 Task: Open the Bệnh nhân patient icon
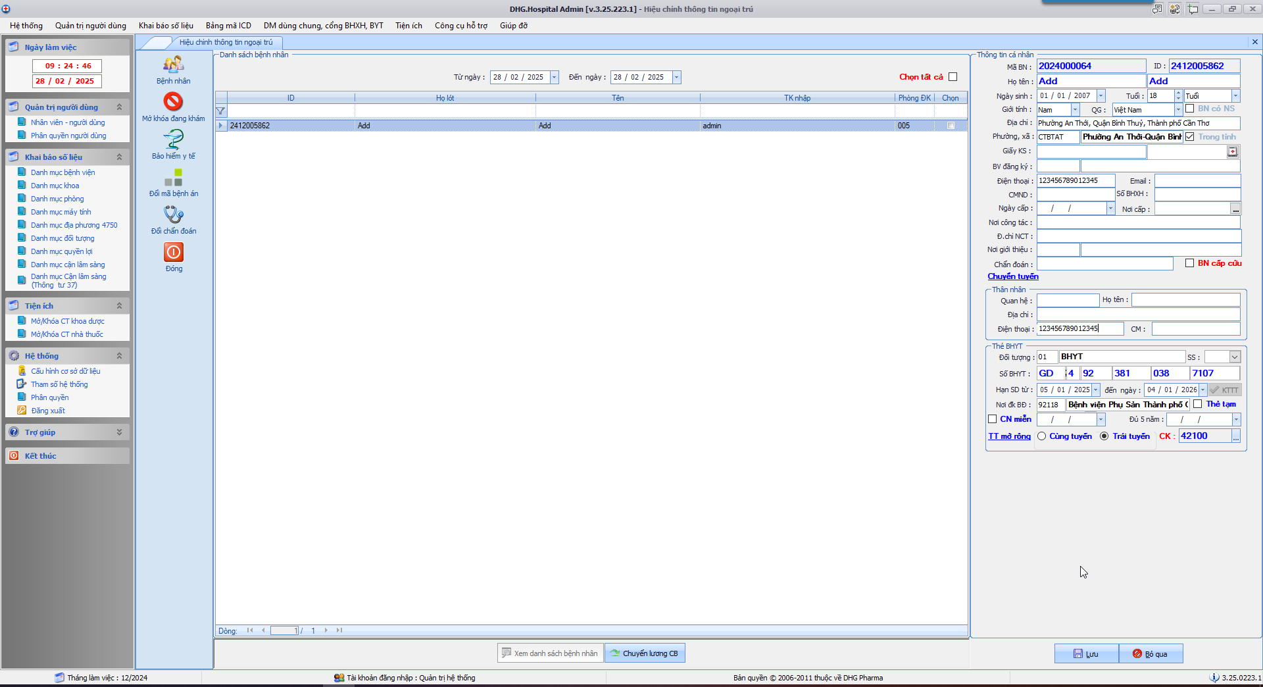coord(174,65)
